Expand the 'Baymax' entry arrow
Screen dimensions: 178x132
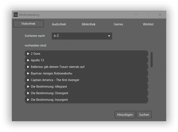[x=28, y=73]
